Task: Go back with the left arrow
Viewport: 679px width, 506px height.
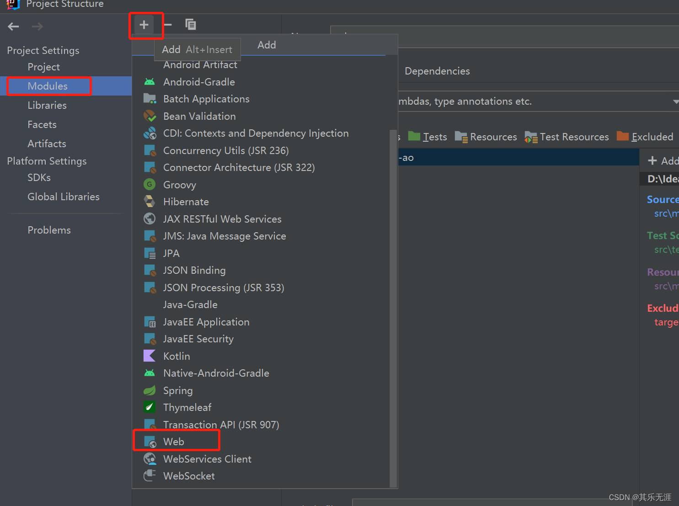Action: 14,27
